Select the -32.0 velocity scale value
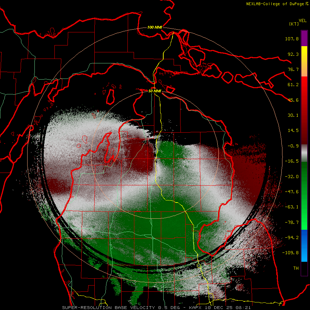Viewport: 310px width, 310px height. click(292, 177)
